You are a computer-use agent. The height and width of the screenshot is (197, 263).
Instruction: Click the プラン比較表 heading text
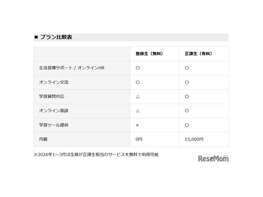[56, 37]
